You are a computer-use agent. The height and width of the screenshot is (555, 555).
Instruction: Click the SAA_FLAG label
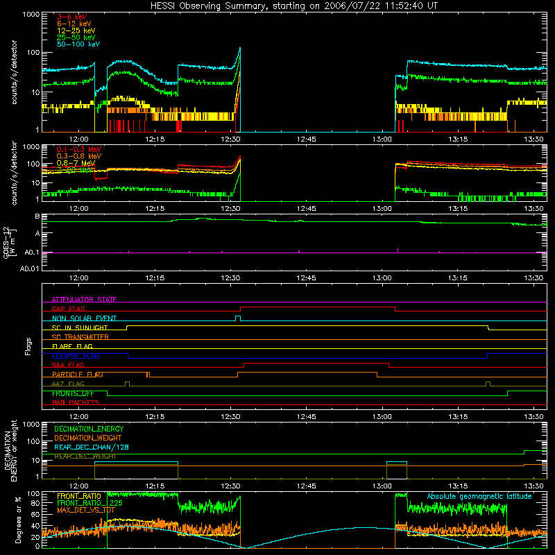68,365
